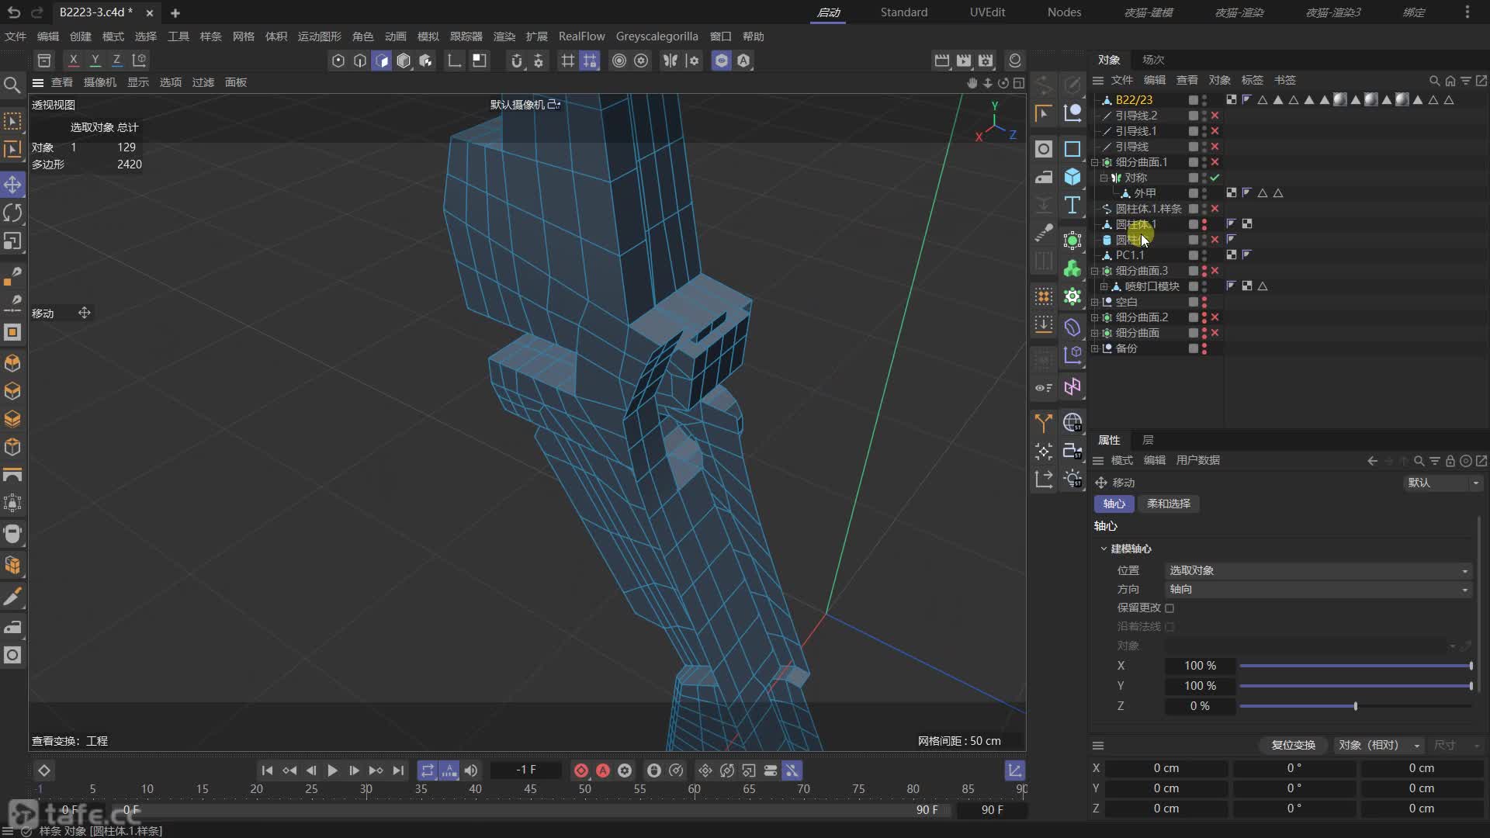The image size is (1490, 838).
Task: Click the Render to Picture Viewer icon
Action: point(963,61)
